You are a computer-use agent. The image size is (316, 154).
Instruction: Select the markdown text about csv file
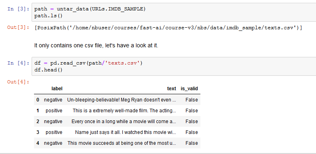click(96, 46)
